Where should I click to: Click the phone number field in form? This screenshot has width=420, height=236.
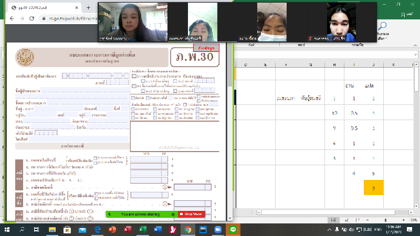click(79, 140)
